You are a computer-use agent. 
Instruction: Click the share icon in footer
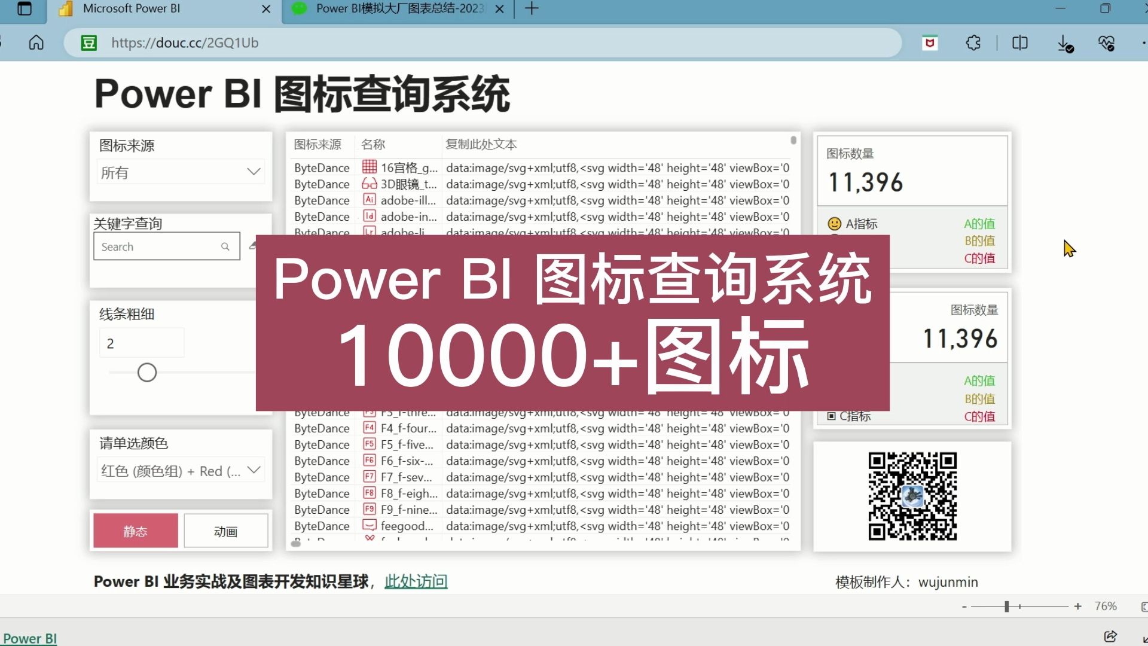click(x=1110, y=636)
